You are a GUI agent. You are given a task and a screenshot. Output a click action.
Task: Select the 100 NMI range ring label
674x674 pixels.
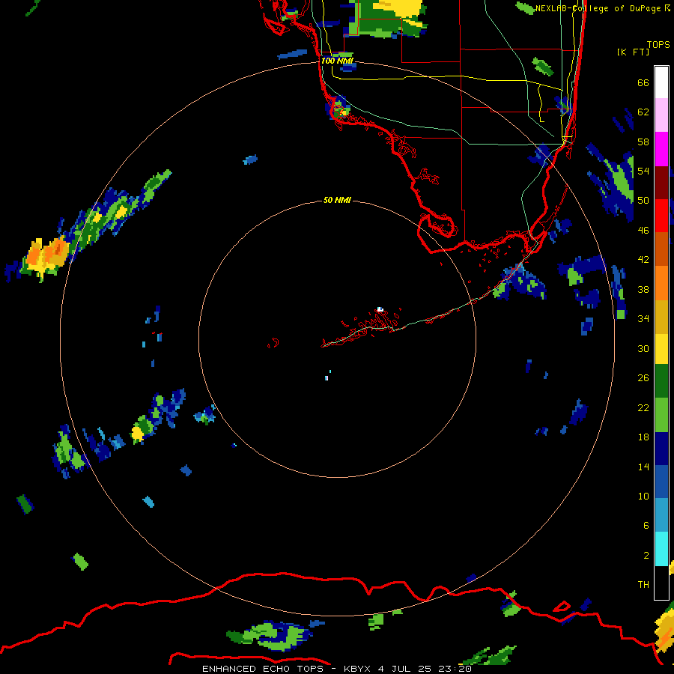pos(337,61)
